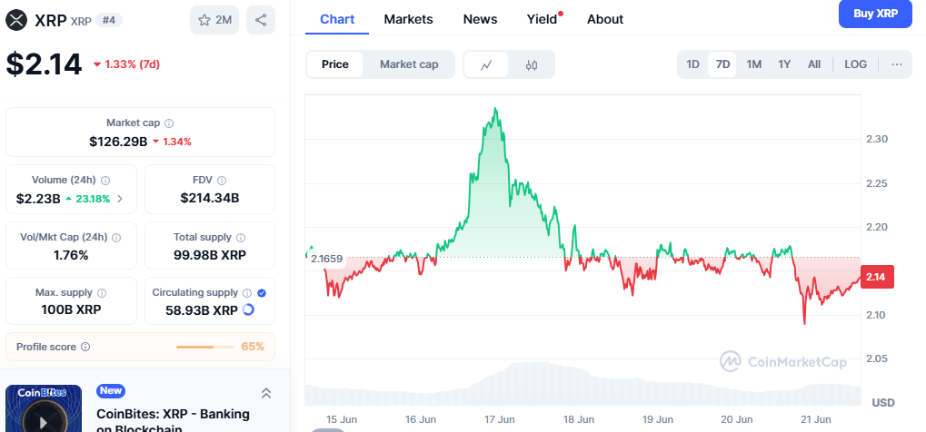Open the Yield tab
This screenshot has width=926, height=432.
point(543,19)
